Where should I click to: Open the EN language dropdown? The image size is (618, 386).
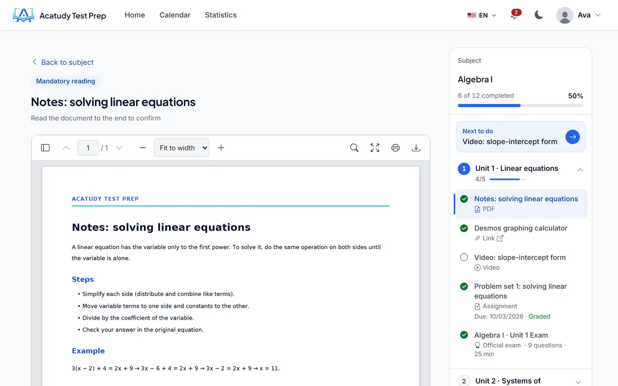tap(482, 15)
